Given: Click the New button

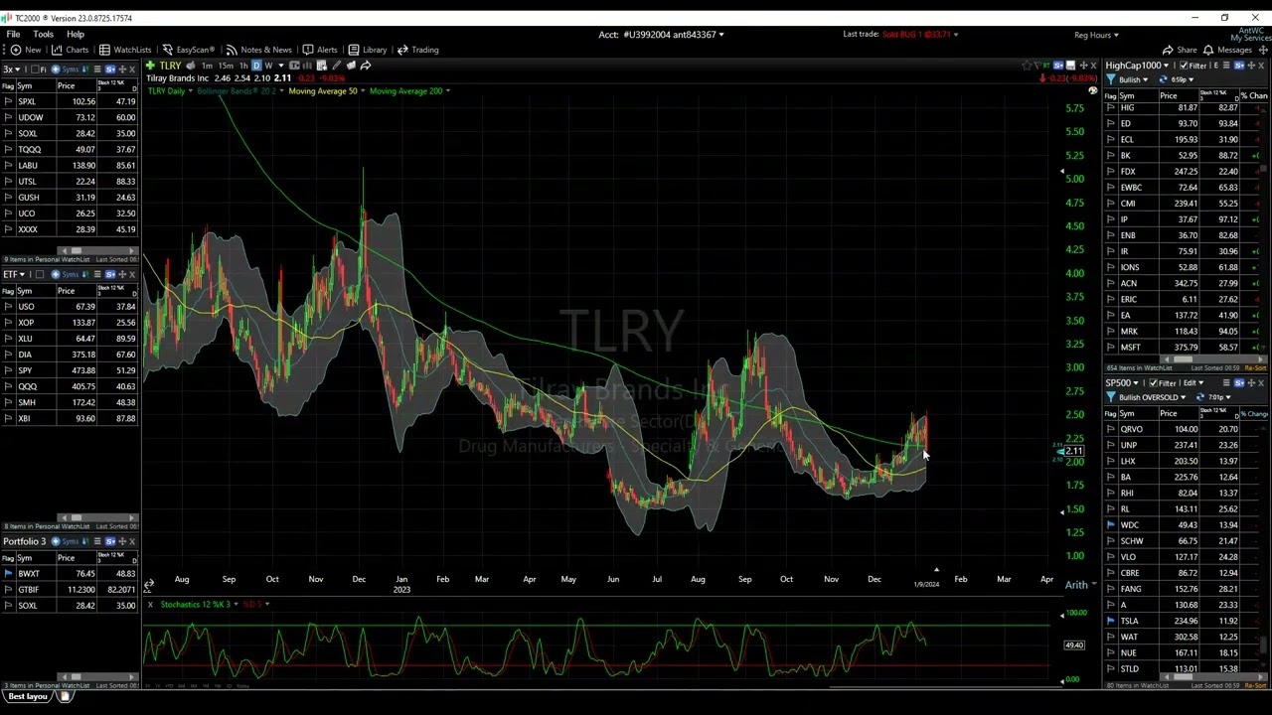Looking at the screenshot, I should (x=26, y=50).
